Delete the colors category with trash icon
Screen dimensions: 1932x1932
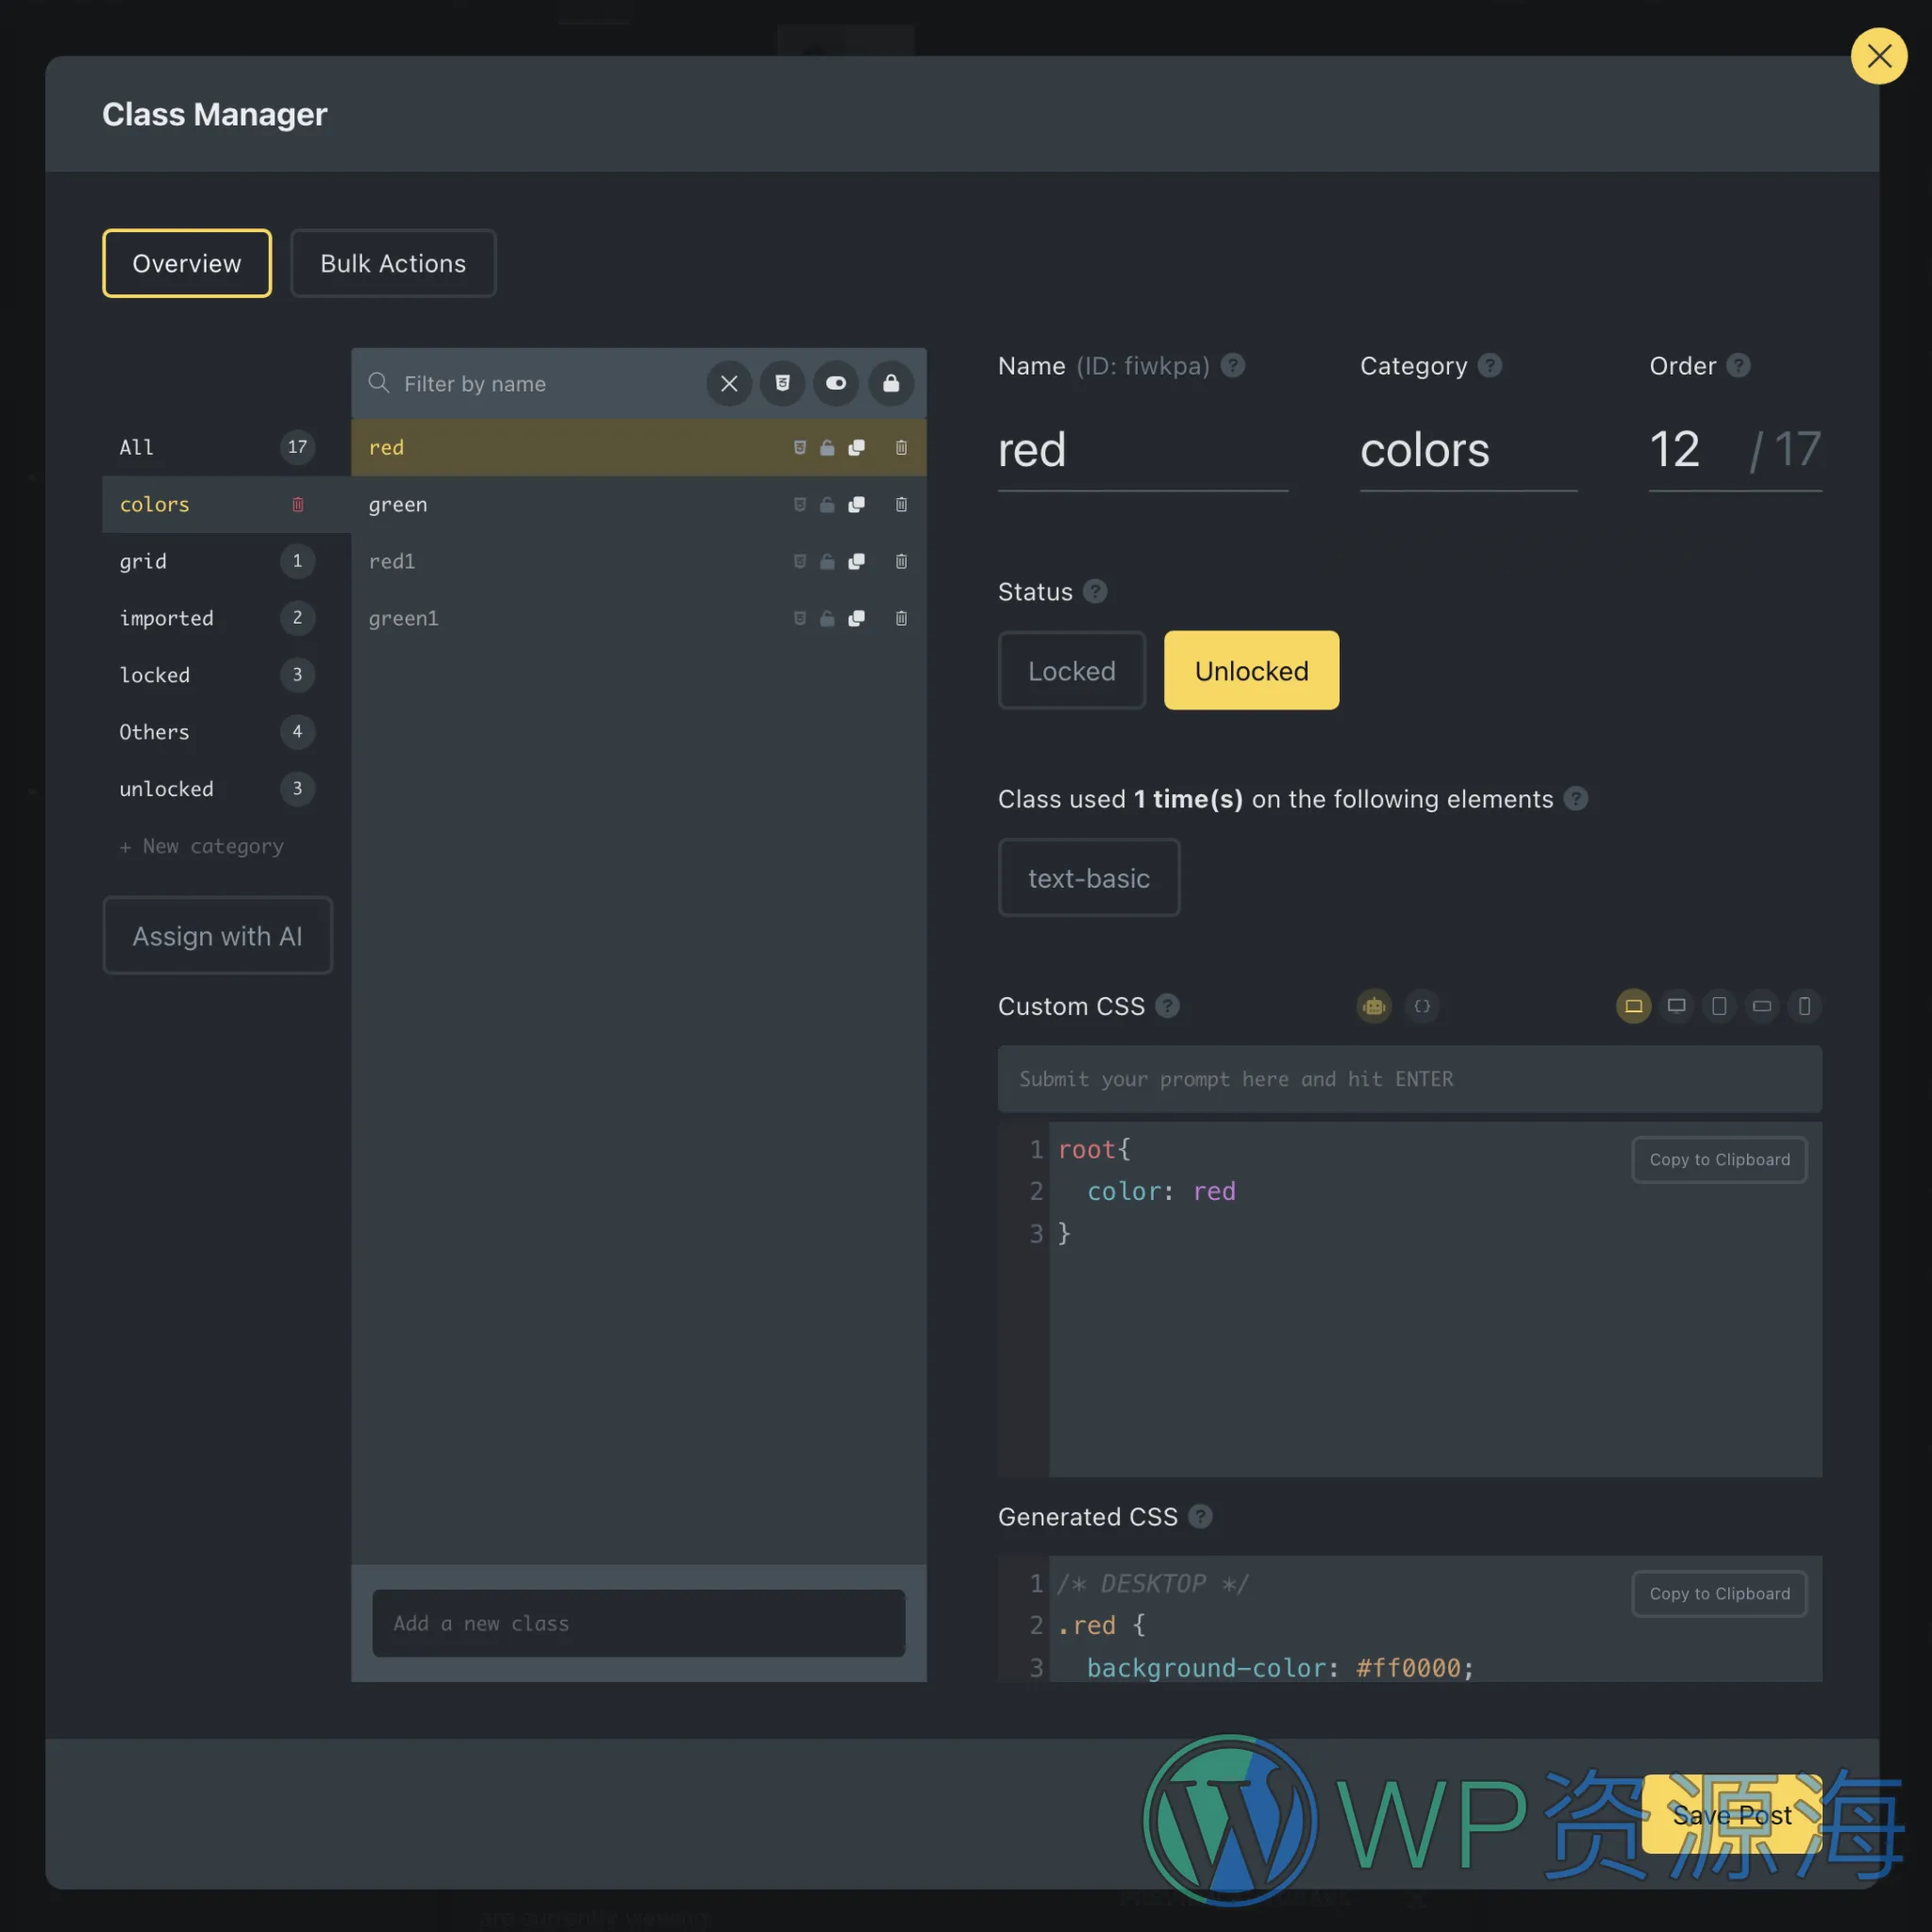click(x=297, y=504)
